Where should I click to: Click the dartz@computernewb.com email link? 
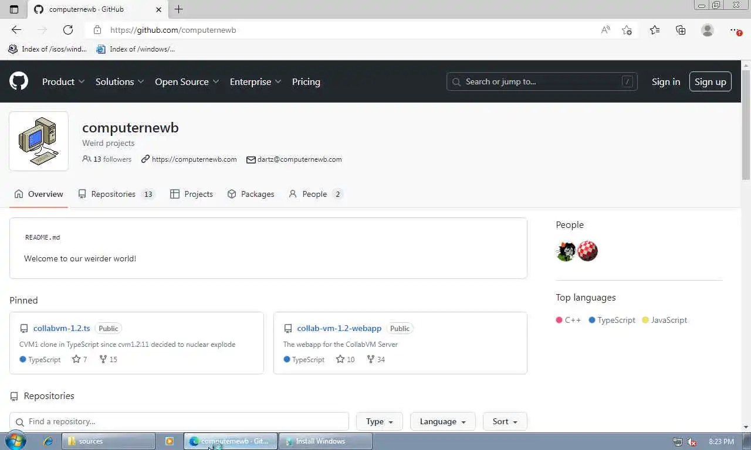tap(299, 159)
